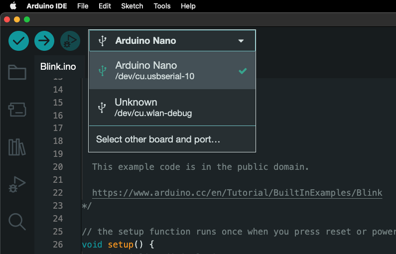Open the Debug panel in sidebar
This screenshot has height=254, width=396.
coord(17,184)
